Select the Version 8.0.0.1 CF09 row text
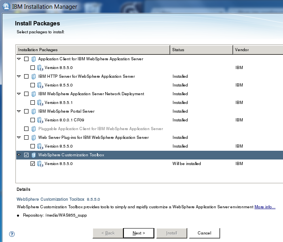 [64, 120]
